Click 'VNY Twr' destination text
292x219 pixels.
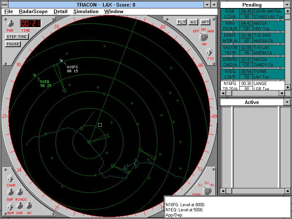coord(261,29)
